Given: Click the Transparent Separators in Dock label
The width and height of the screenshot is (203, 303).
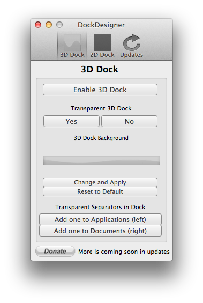Looking at the screenshot, I should tap(100, 207).
